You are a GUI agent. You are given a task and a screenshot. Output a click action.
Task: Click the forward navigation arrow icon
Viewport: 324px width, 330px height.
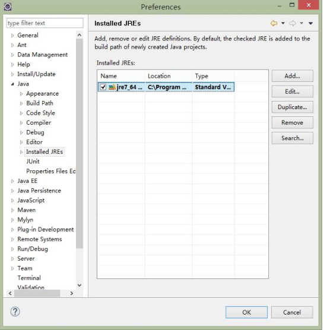(x=293, y=23)
